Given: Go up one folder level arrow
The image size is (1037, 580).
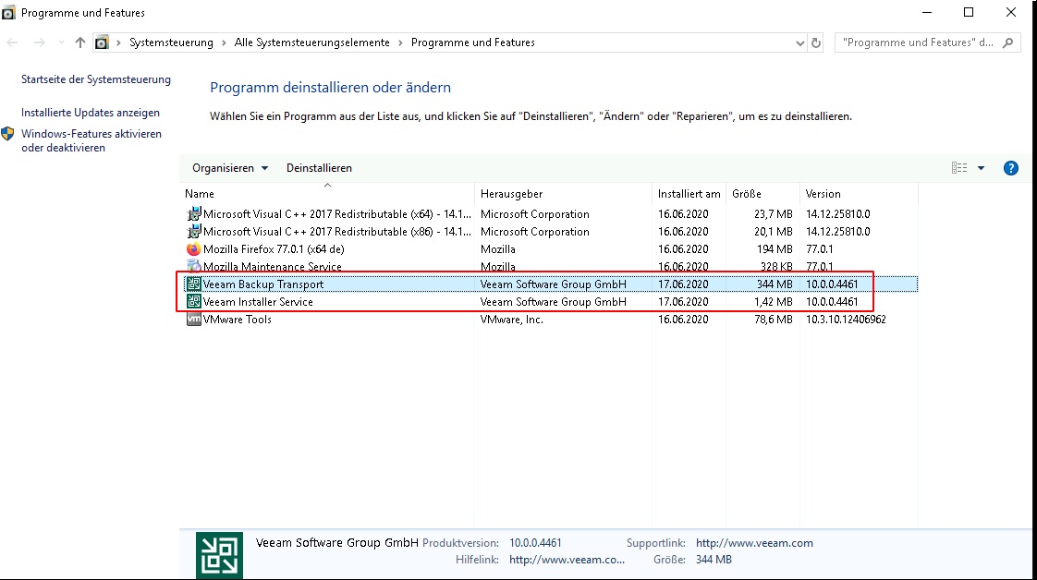Looking at the screenshot, I should tap(80, 42).
